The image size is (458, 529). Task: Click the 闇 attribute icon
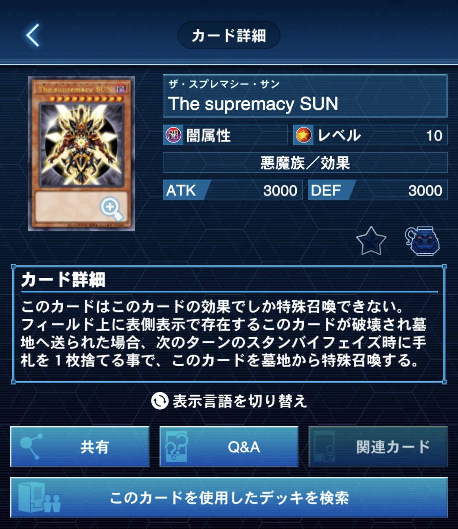[173, 135]
